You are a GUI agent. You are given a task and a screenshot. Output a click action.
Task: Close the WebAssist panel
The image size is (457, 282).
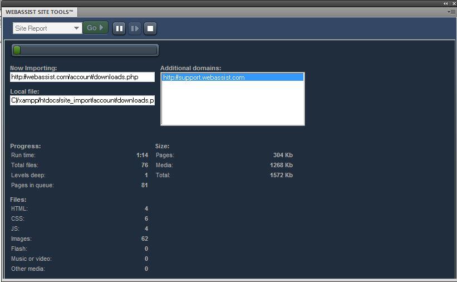(x=454, y=3)
